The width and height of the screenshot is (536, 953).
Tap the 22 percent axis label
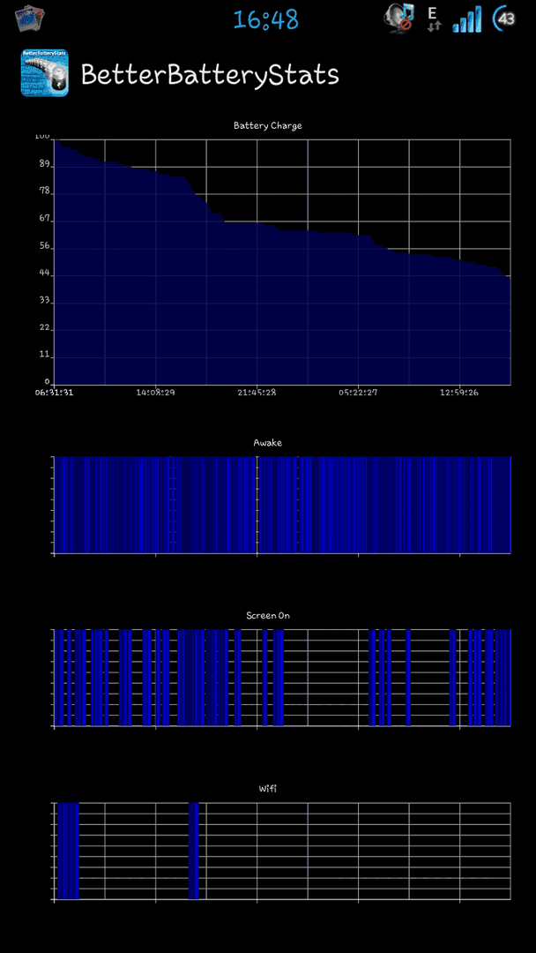coord(43,328)
